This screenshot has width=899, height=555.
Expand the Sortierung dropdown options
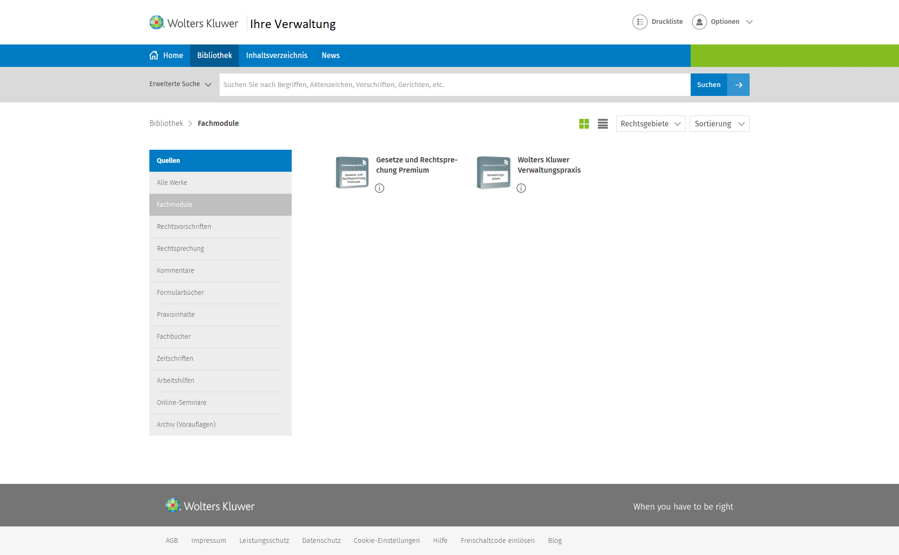coord(719,123)
